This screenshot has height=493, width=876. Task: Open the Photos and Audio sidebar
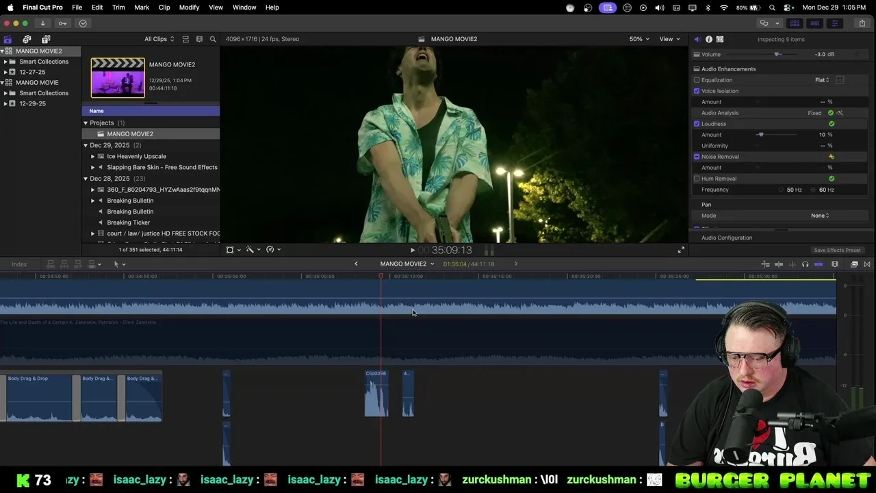[27, 39]
